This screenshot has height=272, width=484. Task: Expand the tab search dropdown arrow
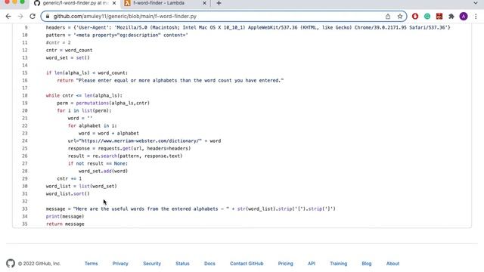point(476,3)
